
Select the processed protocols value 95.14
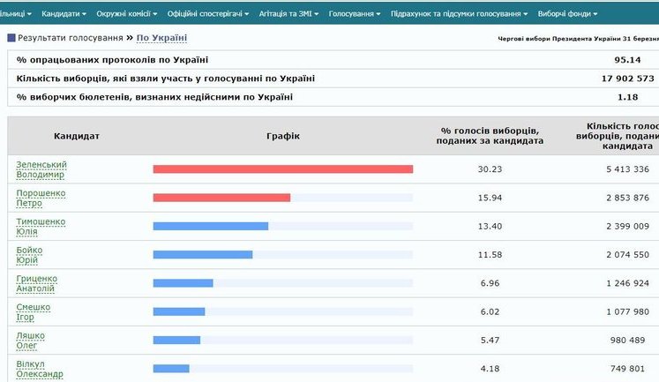click(627, 60)
